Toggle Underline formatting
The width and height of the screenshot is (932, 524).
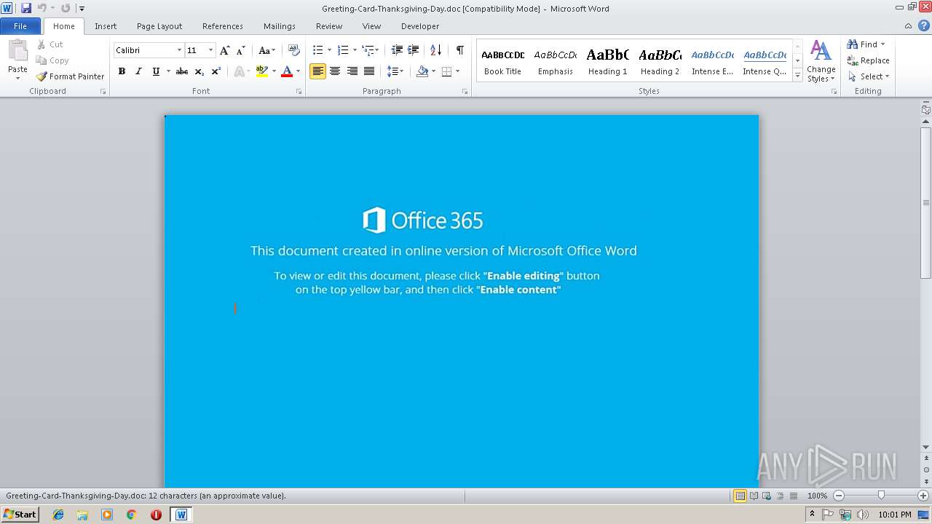156,71
